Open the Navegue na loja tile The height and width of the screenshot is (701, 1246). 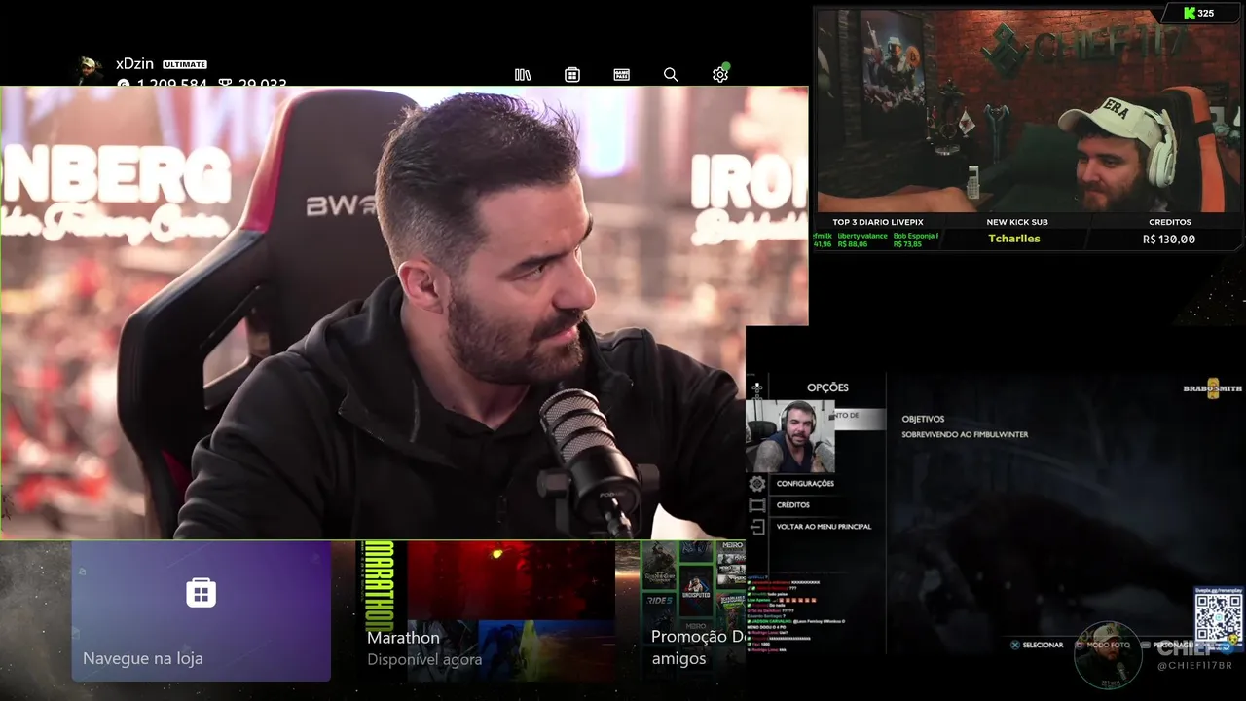pos(201,611)
